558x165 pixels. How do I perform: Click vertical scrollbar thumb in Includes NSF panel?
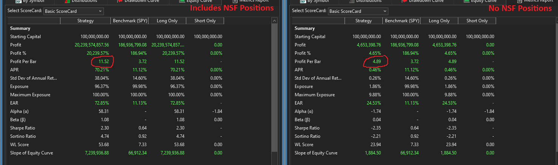pos(275,88)
